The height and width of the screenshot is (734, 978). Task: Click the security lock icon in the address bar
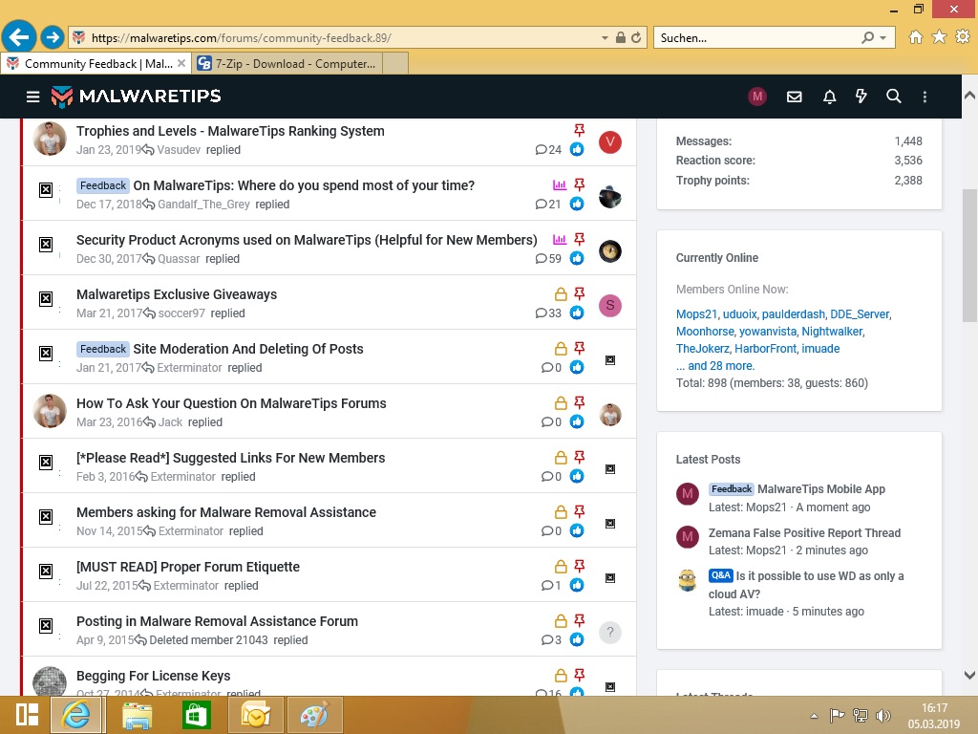tap(621, 37)
